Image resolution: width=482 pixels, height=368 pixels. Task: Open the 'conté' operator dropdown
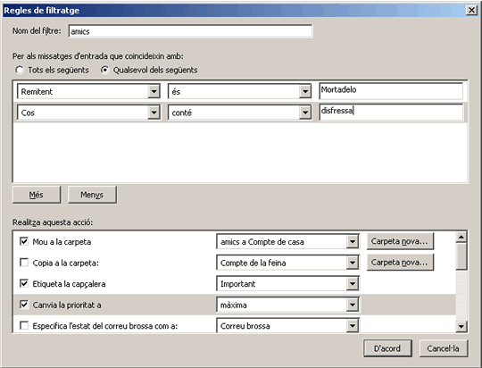pos(305,113)
